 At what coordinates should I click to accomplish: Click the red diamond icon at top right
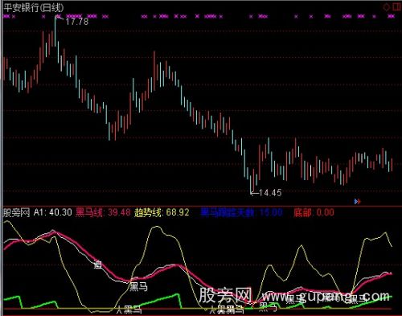coord(386,6)
